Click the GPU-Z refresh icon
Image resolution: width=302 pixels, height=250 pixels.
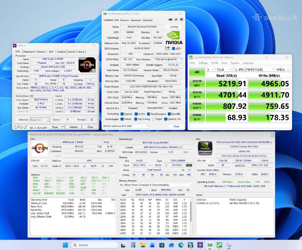tap(176, 20)
